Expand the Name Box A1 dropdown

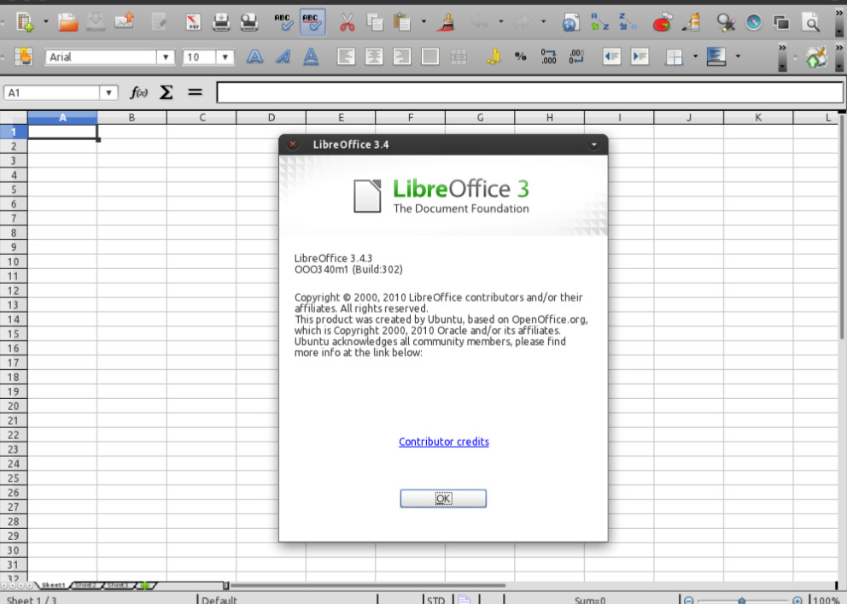click(108, 93)
